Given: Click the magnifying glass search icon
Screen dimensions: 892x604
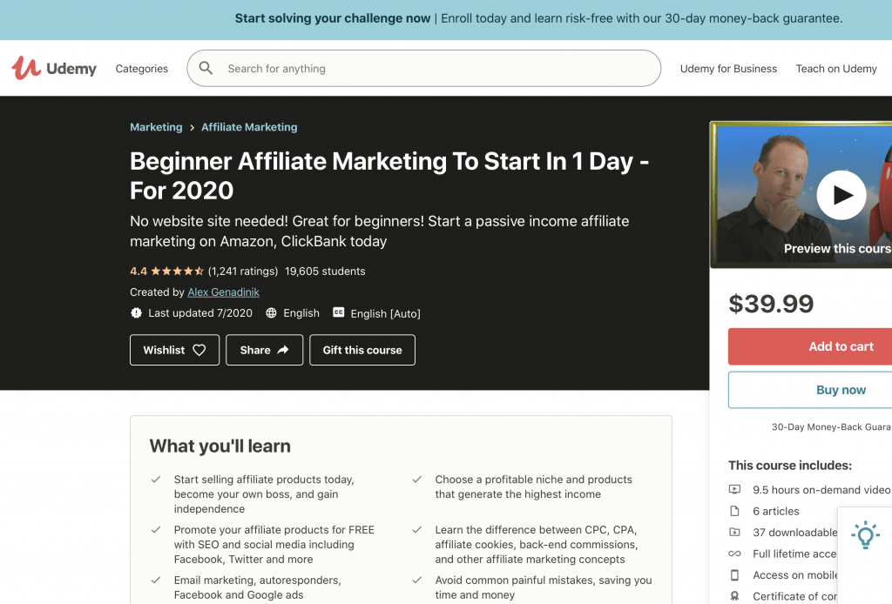Looking at the screenshot, I should tap(206, 68).
